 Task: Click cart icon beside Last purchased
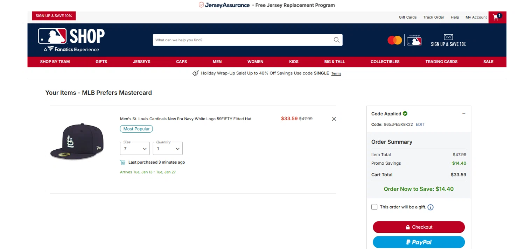tap(123, 162)
